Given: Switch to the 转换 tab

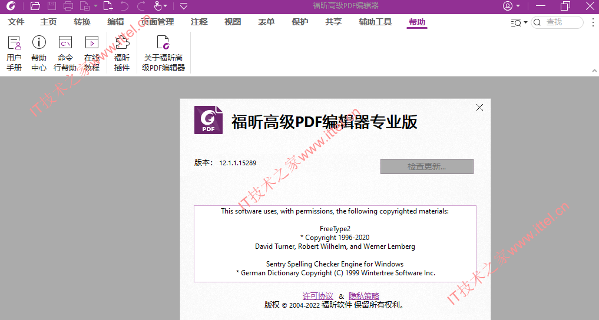Looking at the screenshot, I should click(x=82, y=22).
